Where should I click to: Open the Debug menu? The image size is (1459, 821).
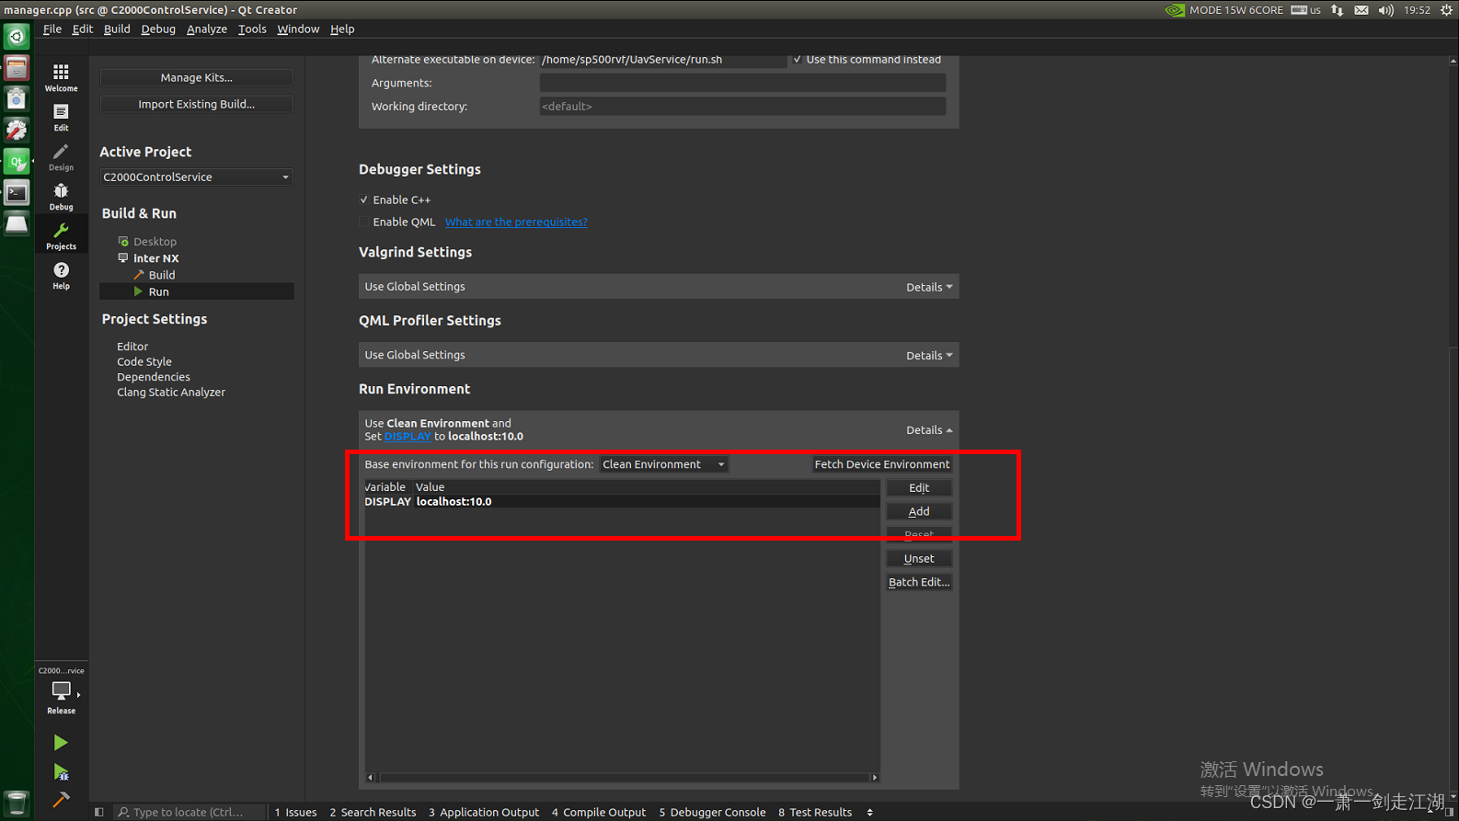[x=158, y=29]
